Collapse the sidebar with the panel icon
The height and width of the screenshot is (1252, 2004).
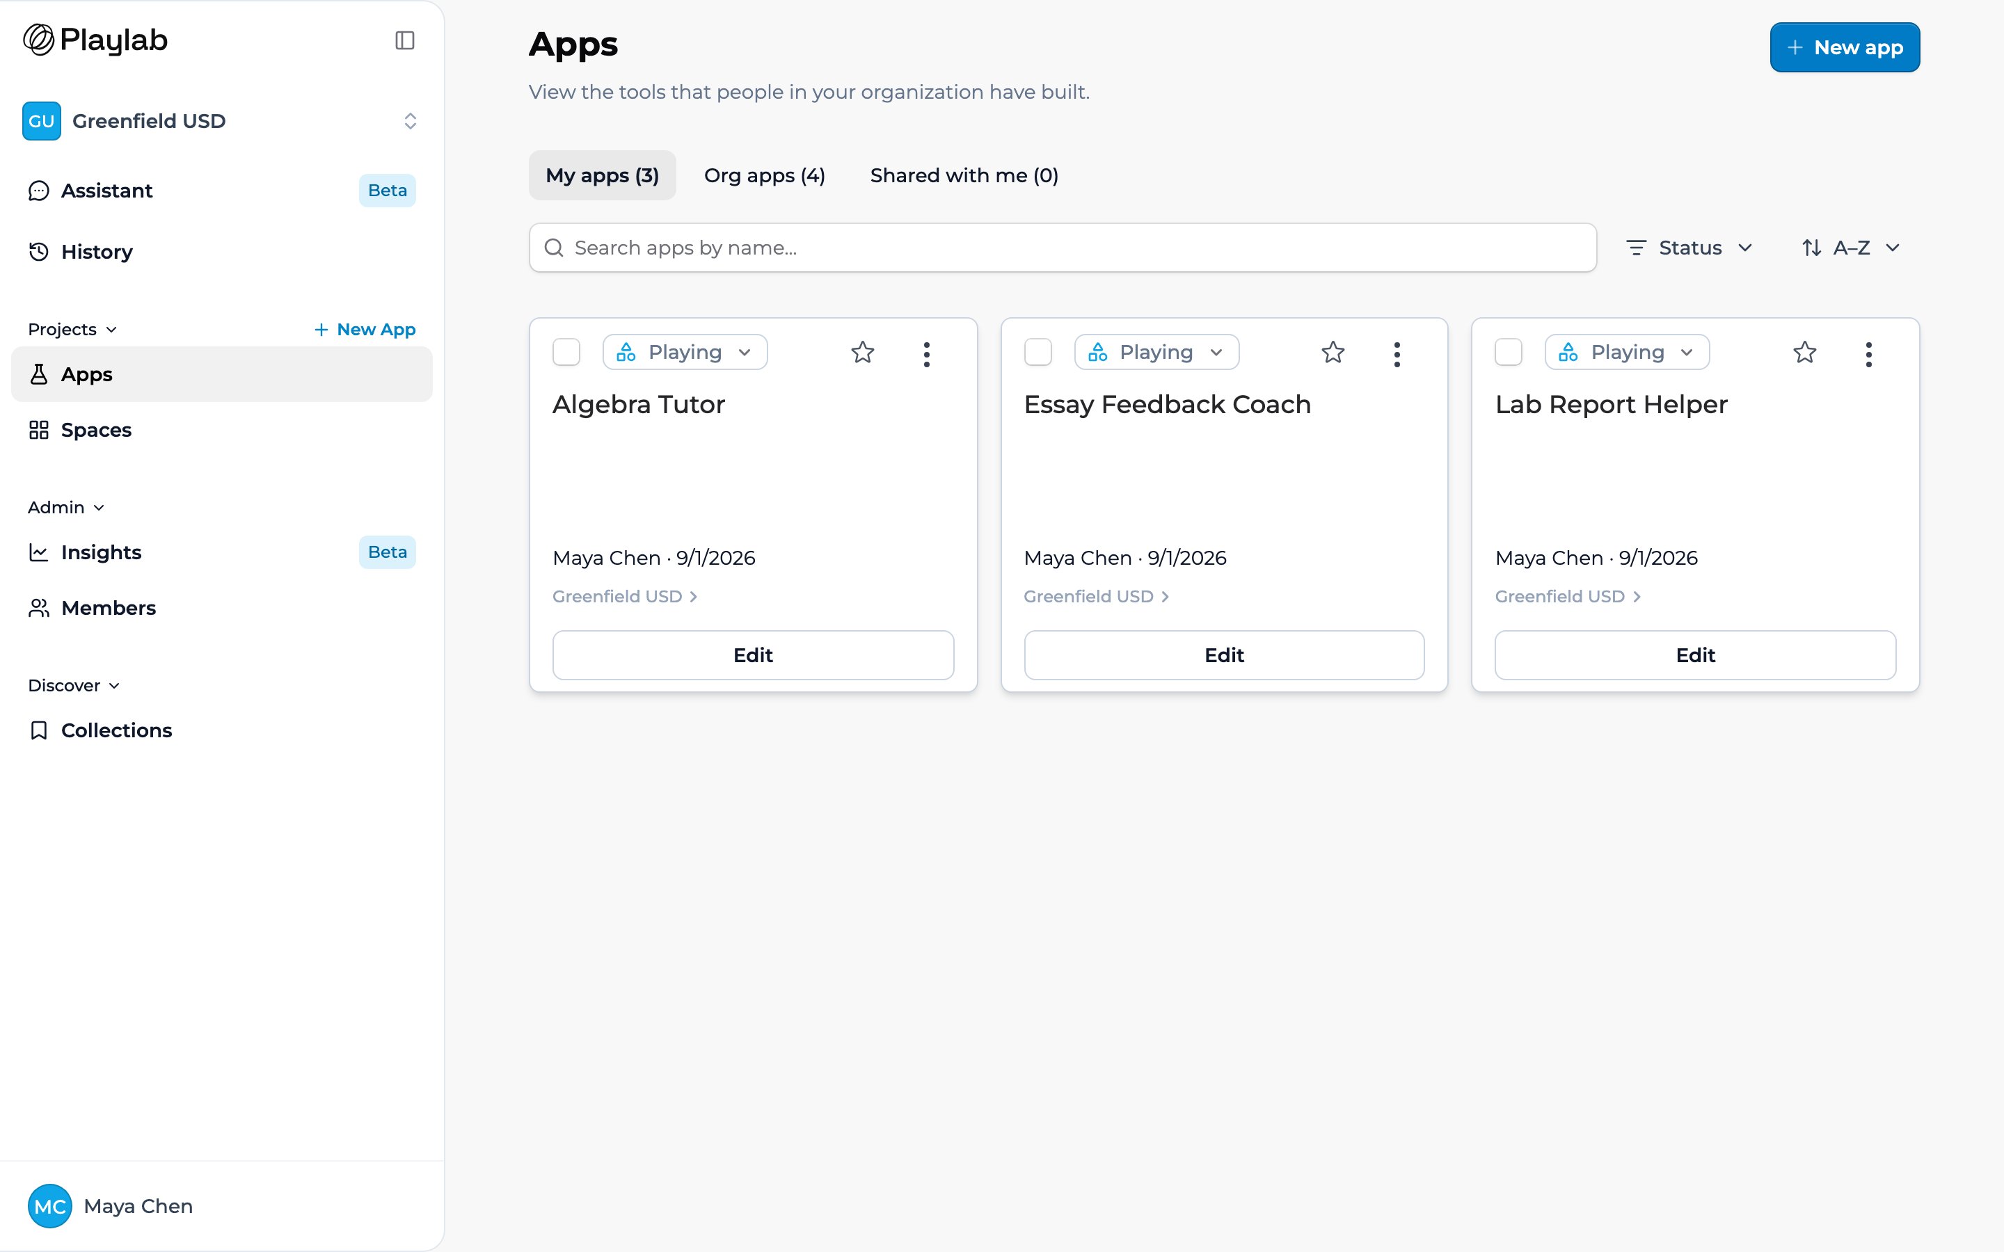click(x=405, y=40)
